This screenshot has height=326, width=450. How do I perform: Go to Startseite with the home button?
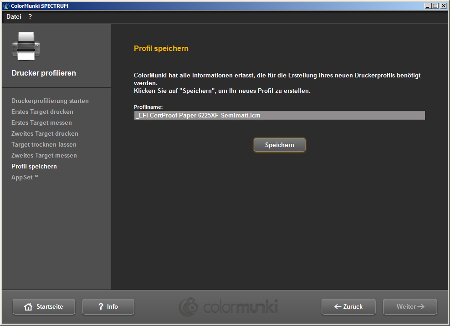[44, 307]
